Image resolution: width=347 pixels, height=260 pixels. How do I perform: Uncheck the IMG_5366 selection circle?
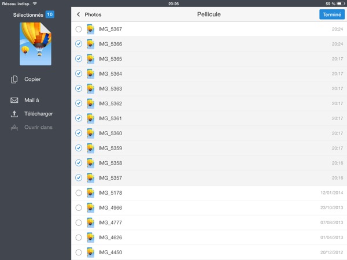[79, 44]
